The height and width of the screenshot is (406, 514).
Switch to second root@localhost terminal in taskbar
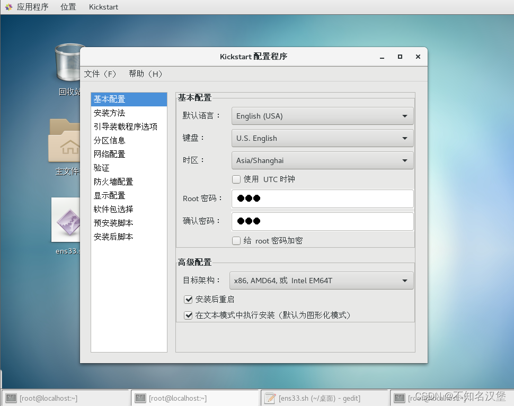(194, 398)
